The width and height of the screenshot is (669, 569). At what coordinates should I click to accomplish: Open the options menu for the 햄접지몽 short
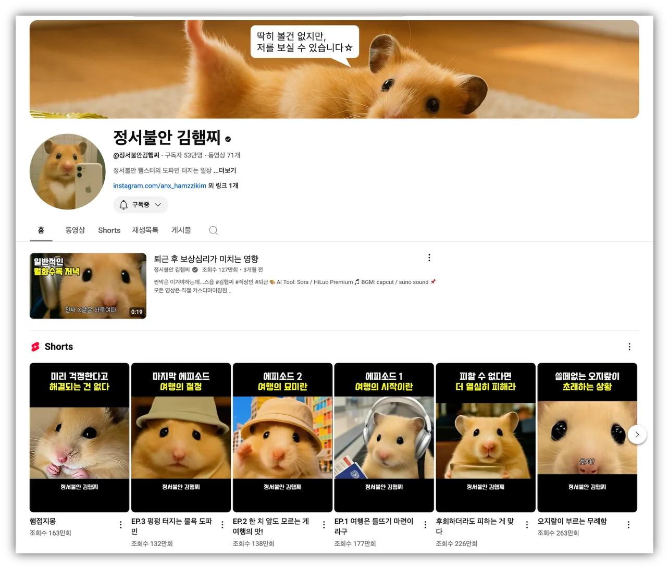click(x=120, y=524)
